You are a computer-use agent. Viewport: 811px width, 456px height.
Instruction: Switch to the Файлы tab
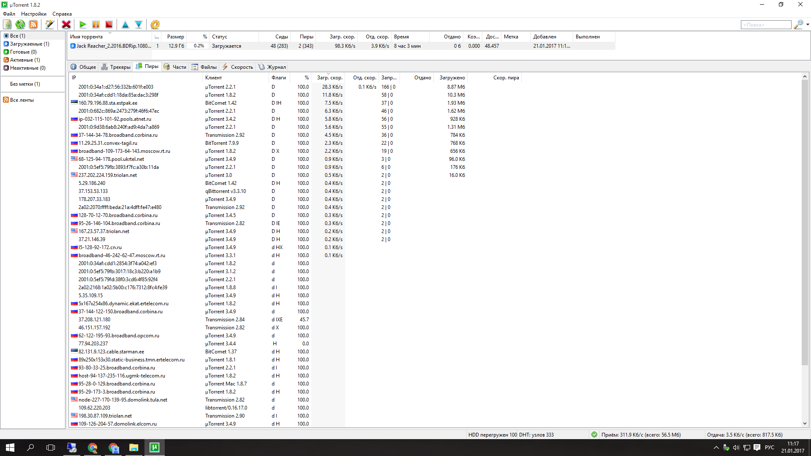tap(204, 67)
